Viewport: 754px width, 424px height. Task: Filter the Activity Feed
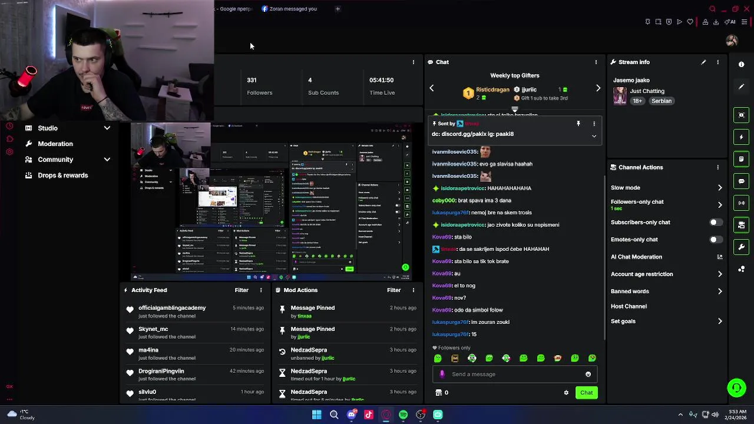coord(242,290)
